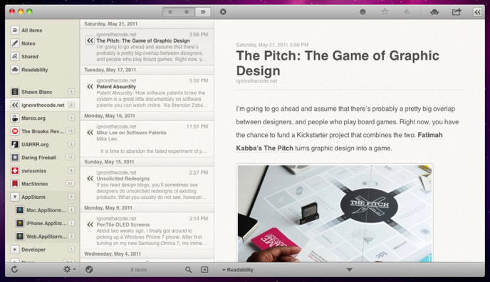Image resolution: width=490 pixels, height=282 pixels.
Task: Open the PenTile OLED Screens article
Action: tap(147, 231)
